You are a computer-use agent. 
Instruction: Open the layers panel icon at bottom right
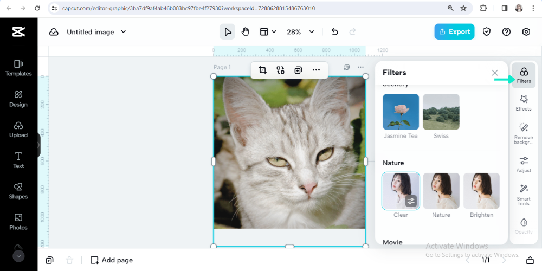[530, 260]
